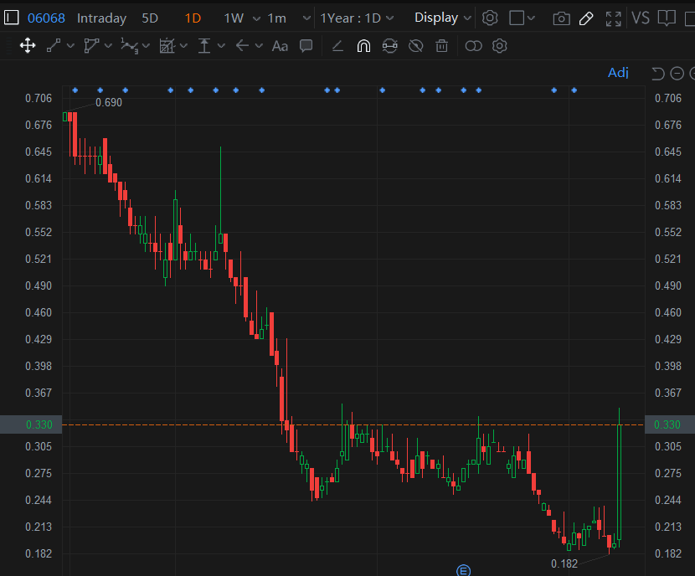Toggle the overlapping circles overlay icon
Viewport: 695px width, 576px height.
pos(473,46)
